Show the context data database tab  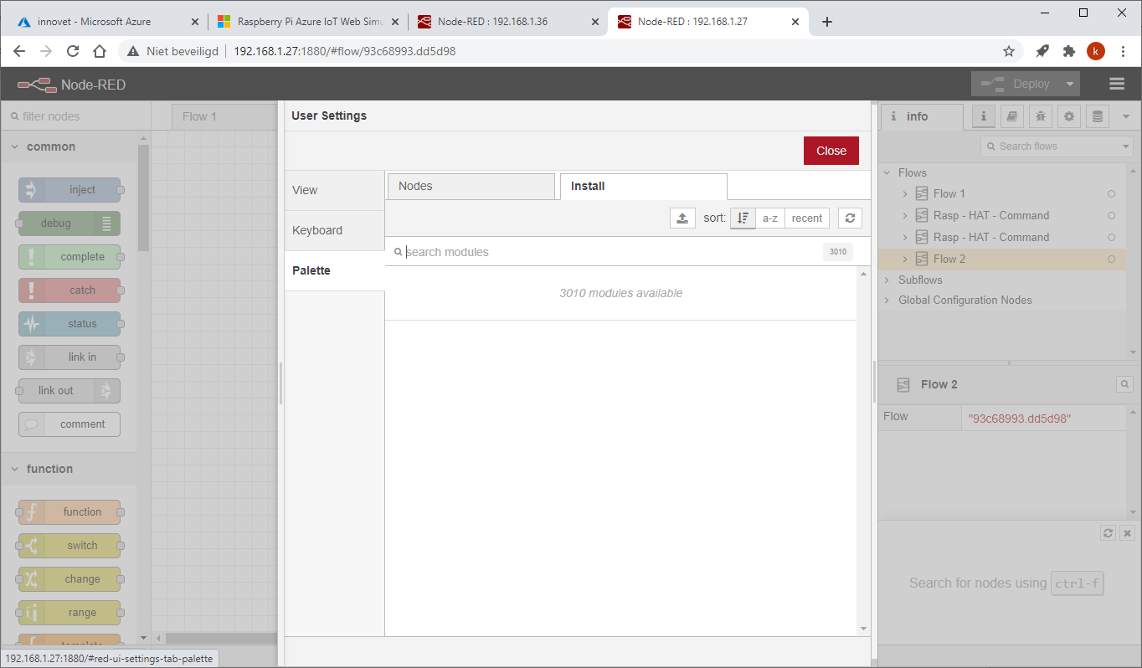[1098, 116]
